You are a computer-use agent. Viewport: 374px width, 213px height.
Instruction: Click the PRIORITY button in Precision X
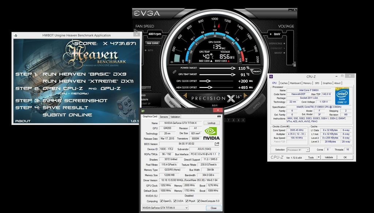pos(257,72)
